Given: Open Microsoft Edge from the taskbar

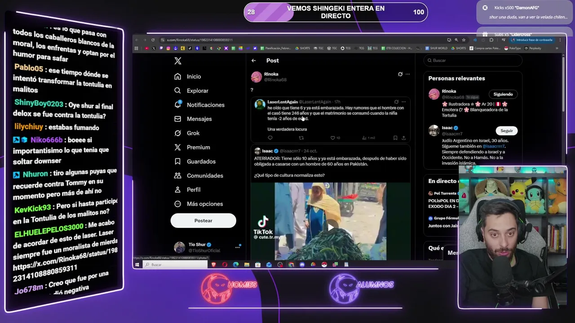Looking at the screenshot, I should [236, 265].
